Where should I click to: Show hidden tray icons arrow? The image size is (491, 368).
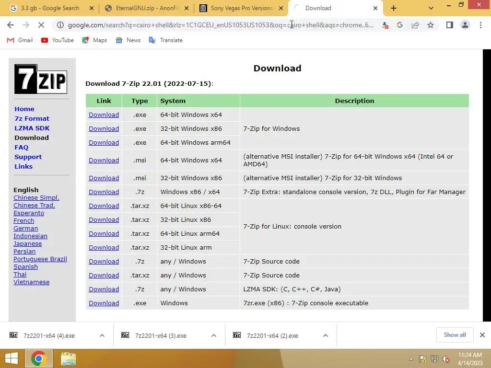[x=411, y=359]
